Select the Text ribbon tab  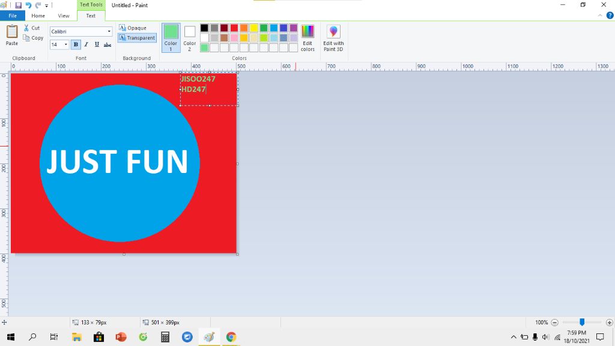click(91, 16)
